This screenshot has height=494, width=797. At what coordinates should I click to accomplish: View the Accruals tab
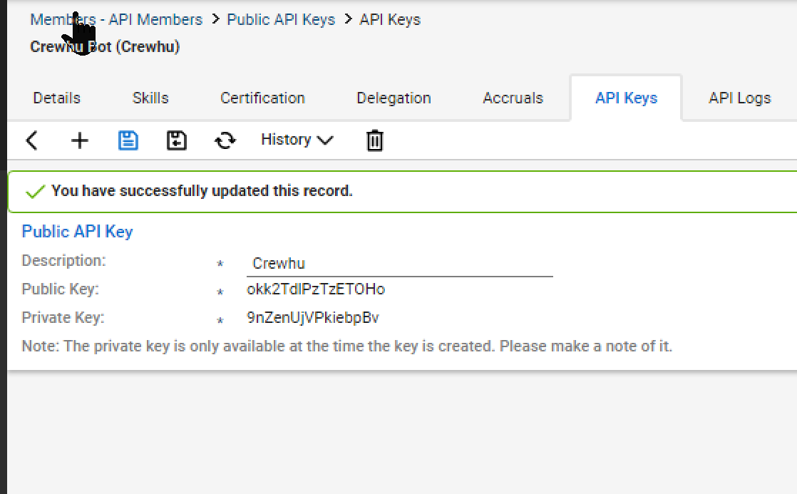pyautogui.click(x=513, y=98)
